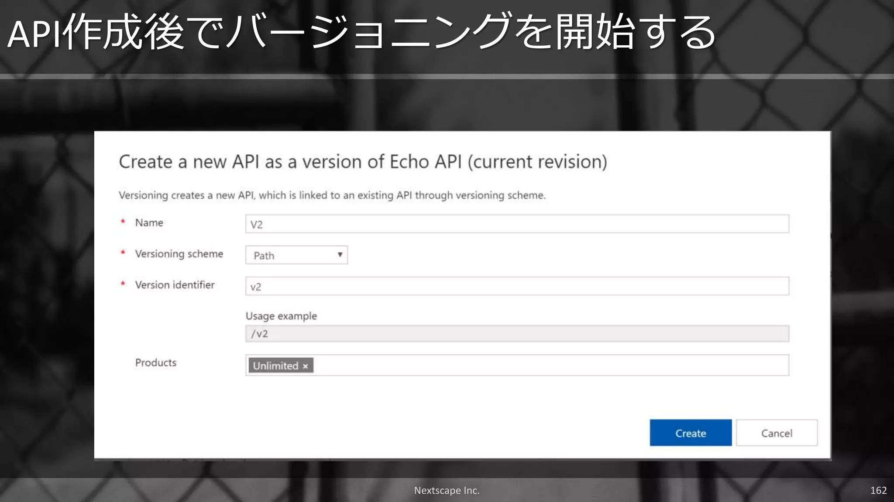Screen dimensions: 894x502
Task: Click the 'Usage example' label
Action: pyautogui.click(x=281, y=316)
